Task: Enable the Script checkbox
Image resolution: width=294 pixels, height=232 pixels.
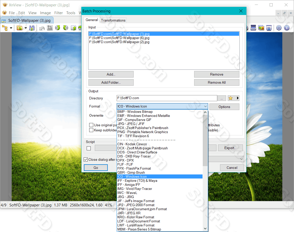Action: pos(89,148)
